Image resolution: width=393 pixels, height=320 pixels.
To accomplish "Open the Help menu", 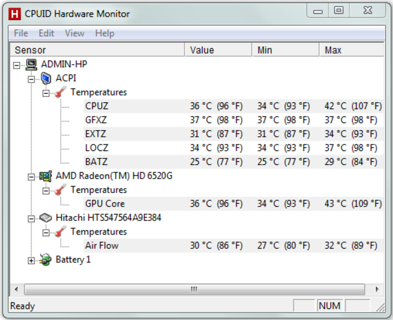I will [x=105, y=34].
